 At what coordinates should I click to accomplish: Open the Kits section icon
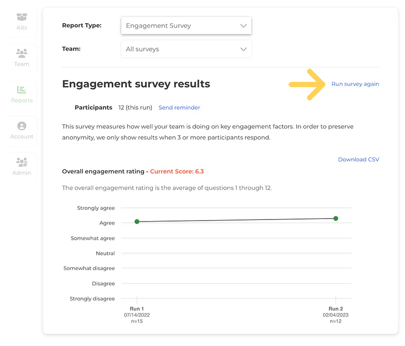pos(22,17)
